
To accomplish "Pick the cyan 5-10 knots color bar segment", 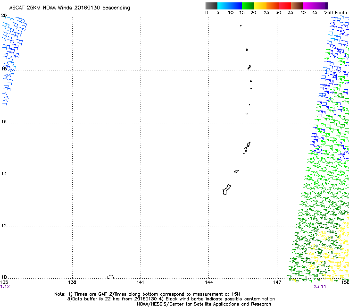I will pyautogui.click(x=224, y=6).
